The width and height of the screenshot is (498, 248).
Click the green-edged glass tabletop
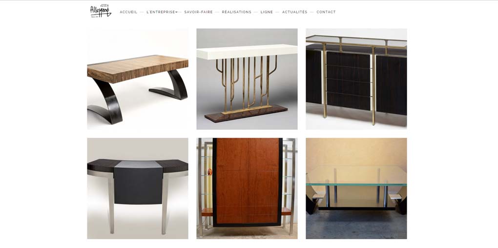tap(356, 176)
